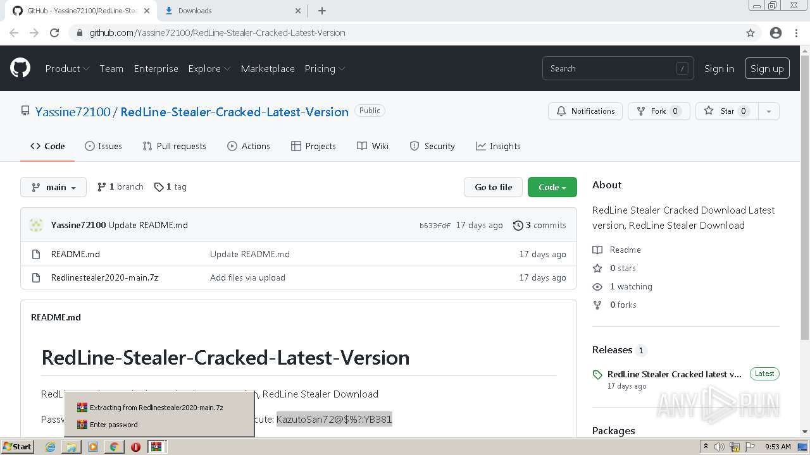Open the Projects tab
This screenshot has height=455, width=810.
pos(313,146)
